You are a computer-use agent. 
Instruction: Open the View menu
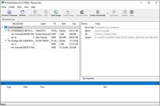tap(26, 7)
